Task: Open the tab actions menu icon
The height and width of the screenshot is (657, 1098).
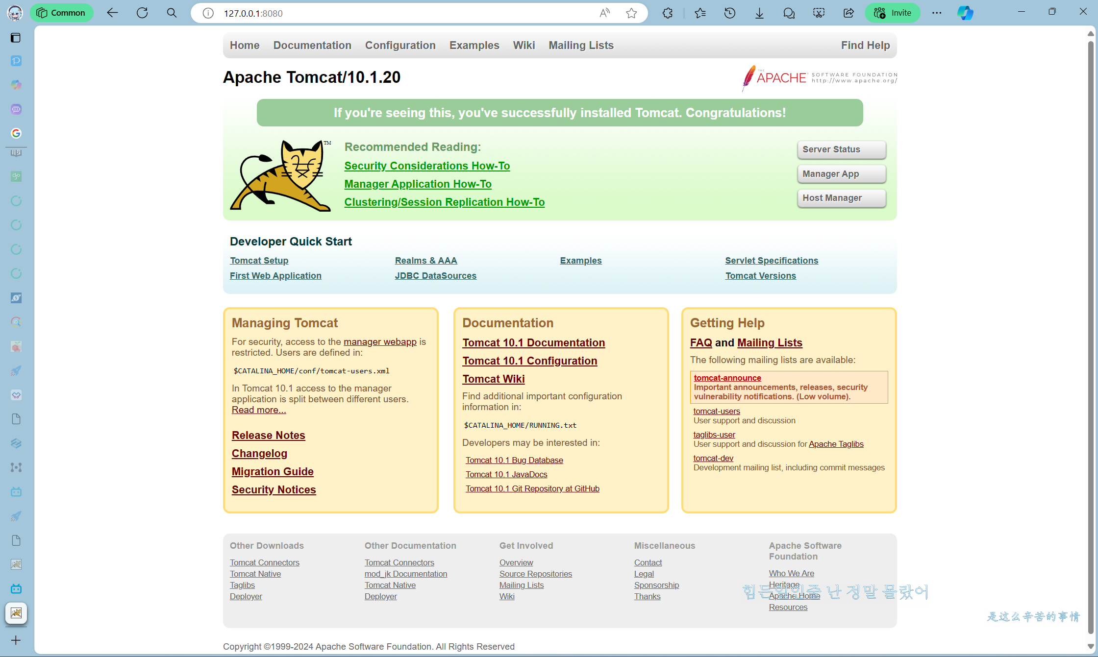Action: point(16,38)
